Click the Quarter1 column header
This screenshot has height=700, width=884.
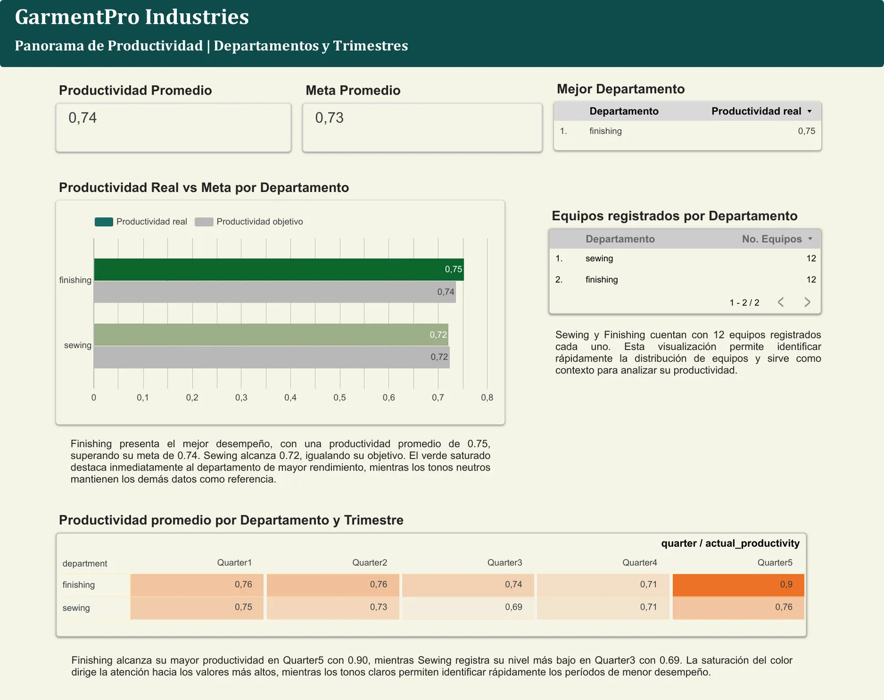234,562
